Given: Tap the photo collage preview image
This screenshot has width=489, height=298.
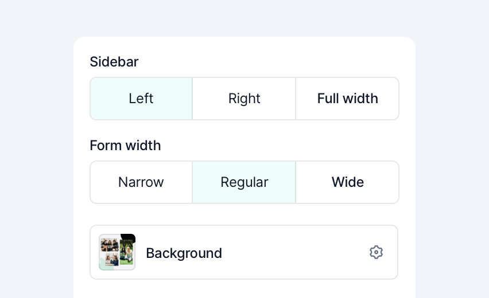Looking at the screenshot, I should 117,252.
